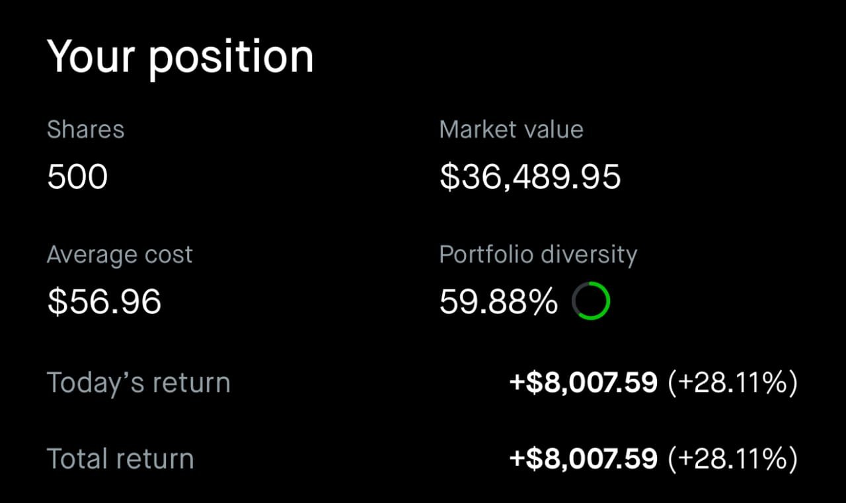This screenshot has width=846, height=503.
Task: Click the word "value" in Market value label
Action: point(554,130)
